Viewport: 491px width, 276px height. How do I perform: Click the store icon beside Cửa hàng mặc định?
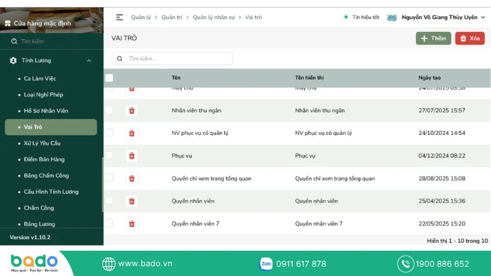click(8, 23)
